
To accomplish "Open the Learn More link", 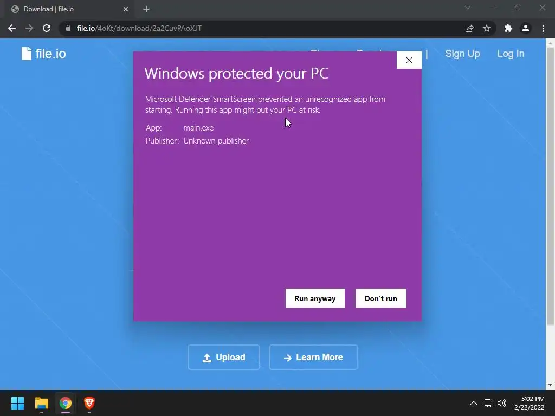I will [313, 357].
